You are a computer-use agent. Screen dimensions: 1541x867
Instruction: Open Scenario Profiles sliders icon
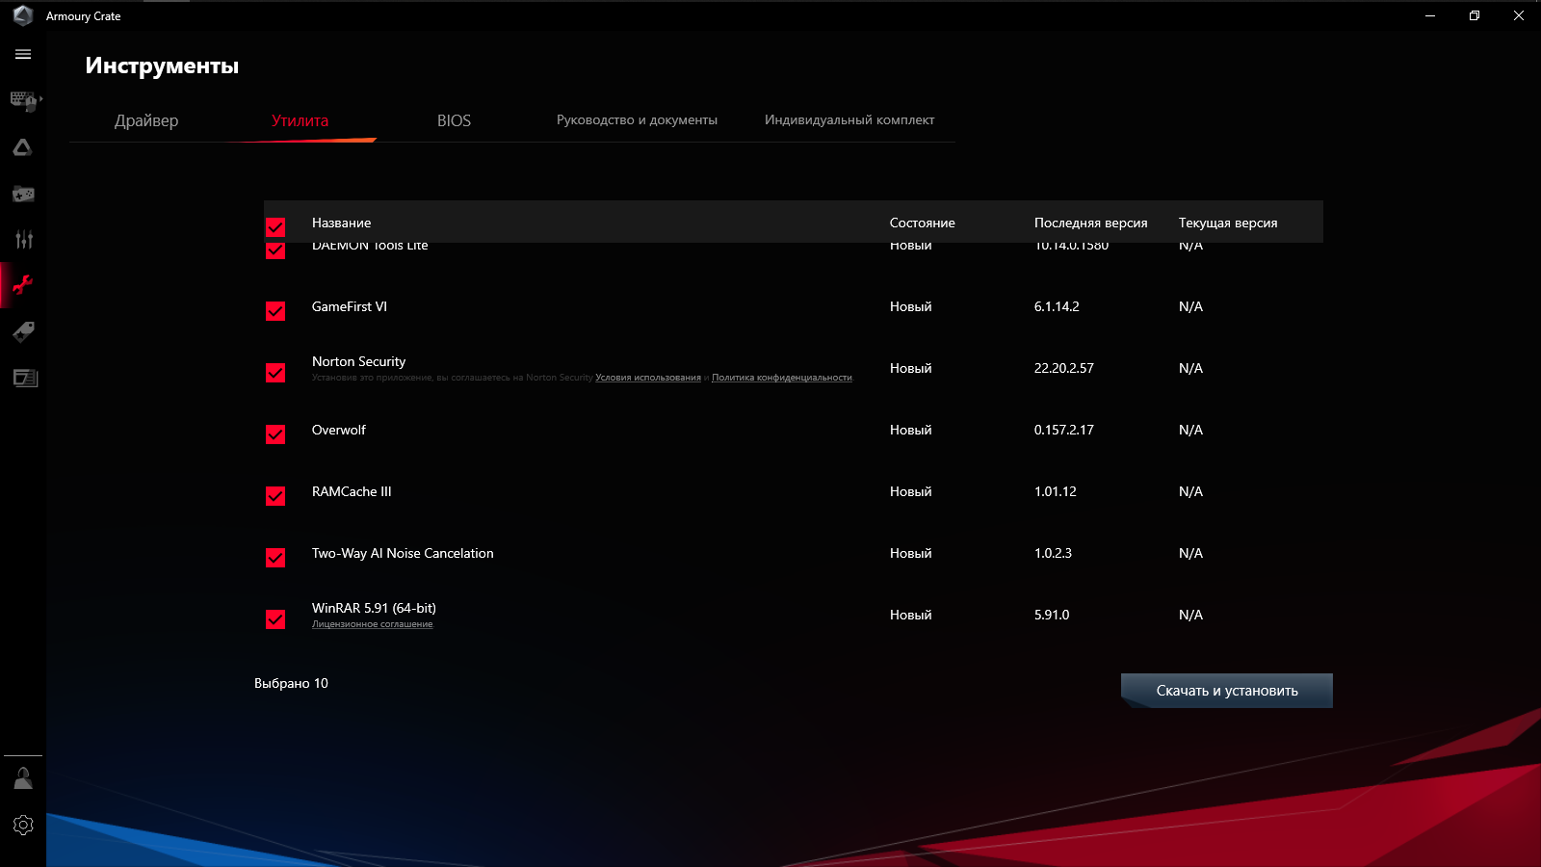pyautogui.click(x=23, y=239)
